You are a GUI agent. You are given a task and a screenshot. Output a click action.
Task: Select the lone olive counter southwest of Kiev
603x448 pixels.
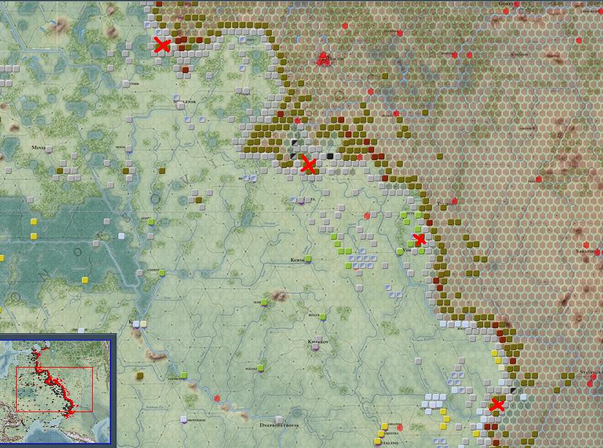click(x=140, y=376)
